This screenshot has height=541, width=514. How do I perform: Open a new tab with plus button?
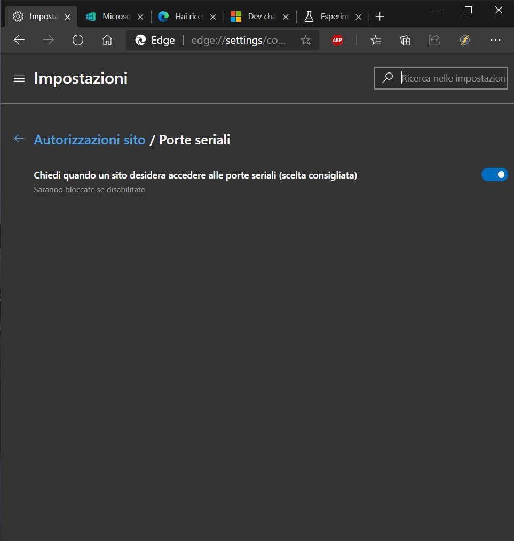379,17
